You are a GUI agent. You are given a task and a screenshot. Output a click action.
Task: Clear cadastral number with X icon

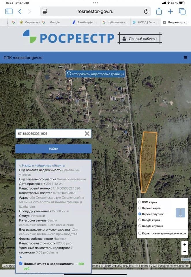87,134
